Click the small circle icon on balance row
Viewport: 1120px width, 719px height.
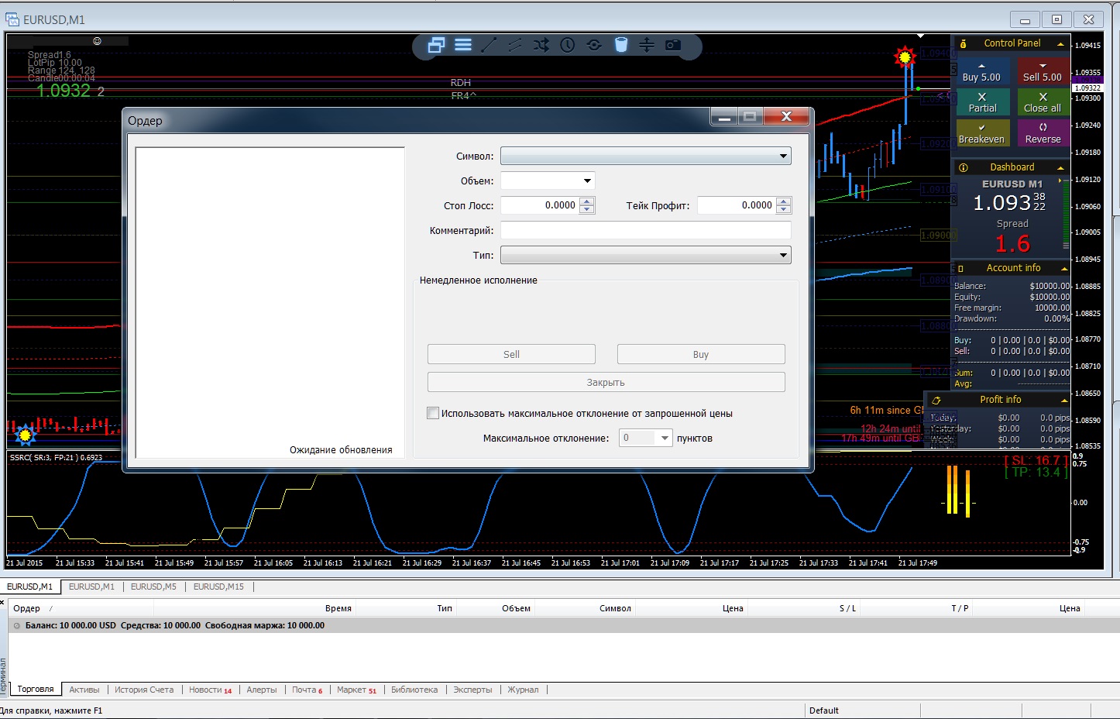pyautogui.click(x=16, y=625)
